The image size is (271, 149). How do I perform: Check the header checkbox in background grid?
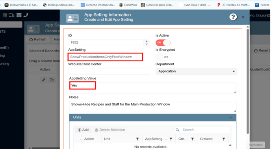click(x=32, y=70)
